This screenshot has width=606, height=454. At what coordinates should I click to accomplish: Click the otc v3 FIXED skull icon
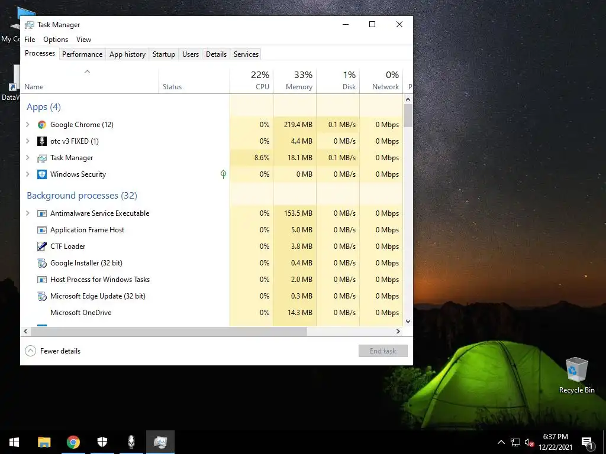pos(42,141)
